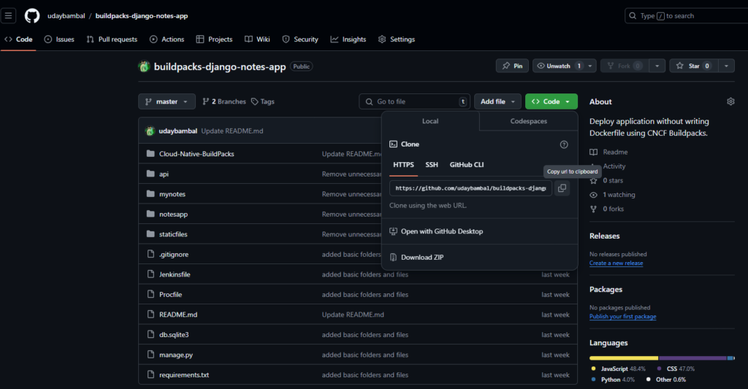
Task: Click the udaybambal owner link in header
Action: coord(66,16)
